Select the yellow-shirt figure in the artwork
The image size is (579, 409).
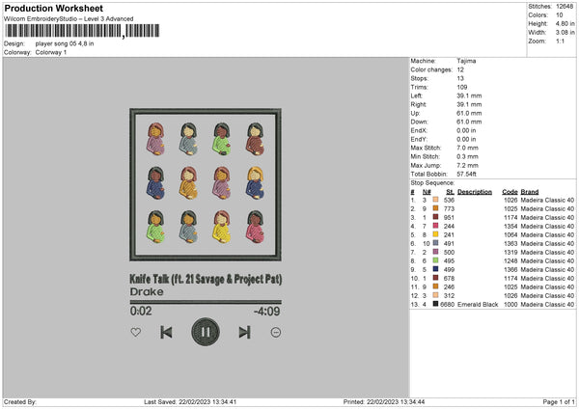[222, 227]
